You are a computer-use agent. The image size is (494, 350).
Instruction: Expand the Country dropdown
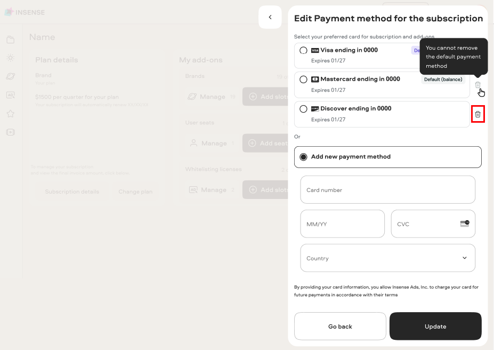387,258
